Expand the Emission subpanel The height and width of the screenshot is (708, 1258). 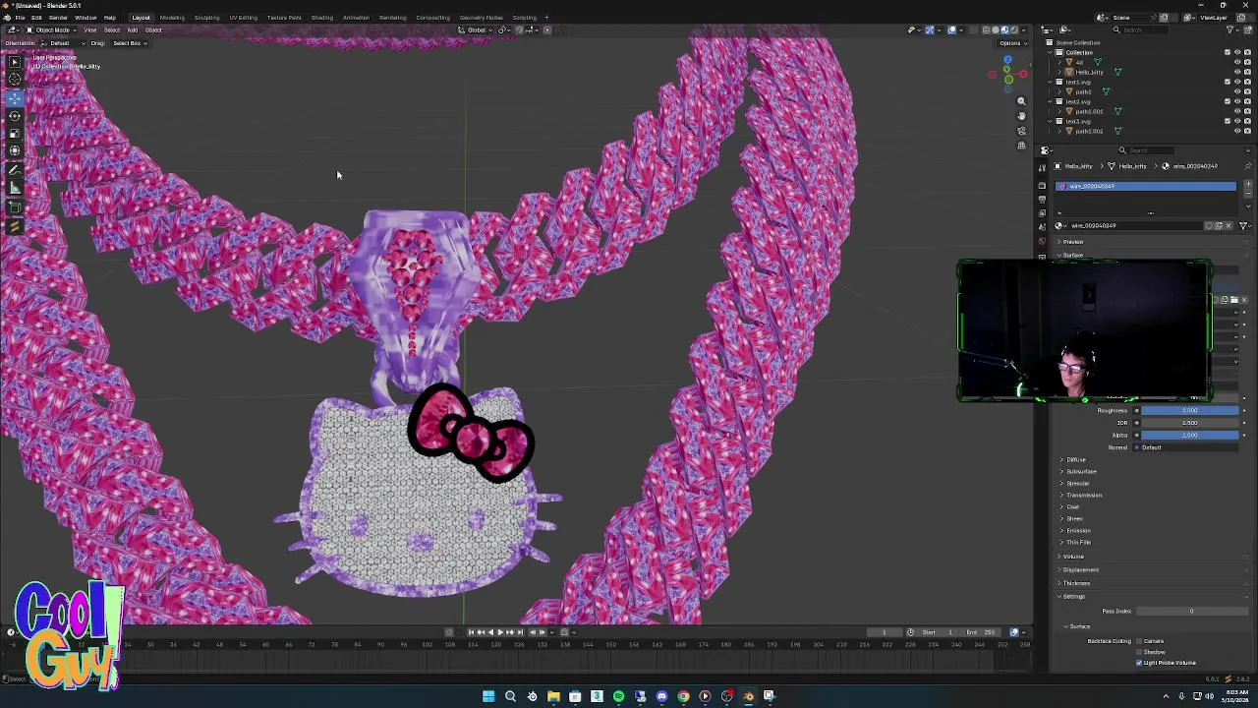(1076, 530)
